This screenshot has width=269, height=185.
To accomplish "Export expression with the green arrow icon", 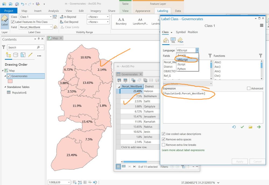I will pos(259,127).
